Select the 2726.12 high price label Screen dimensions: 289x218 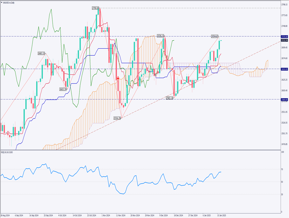click(x=160, y=36)
